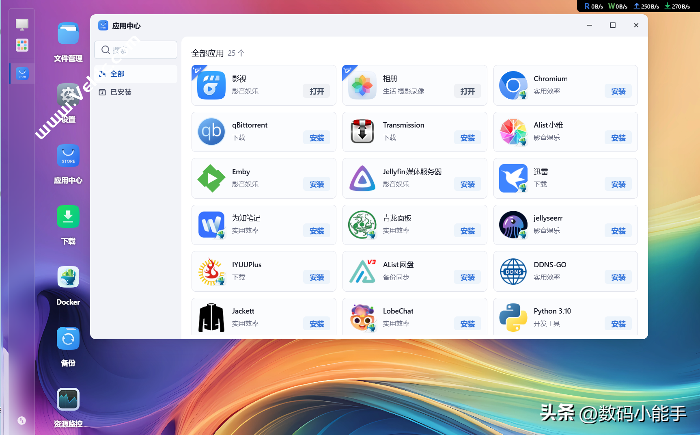
Task: Click the 迅雷 bird app icon
Action: click(x=513, y=178)
